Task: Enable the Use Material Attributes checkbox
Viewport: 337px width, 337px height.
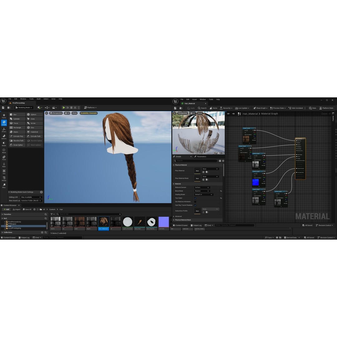Action: [x=195, y=202]
